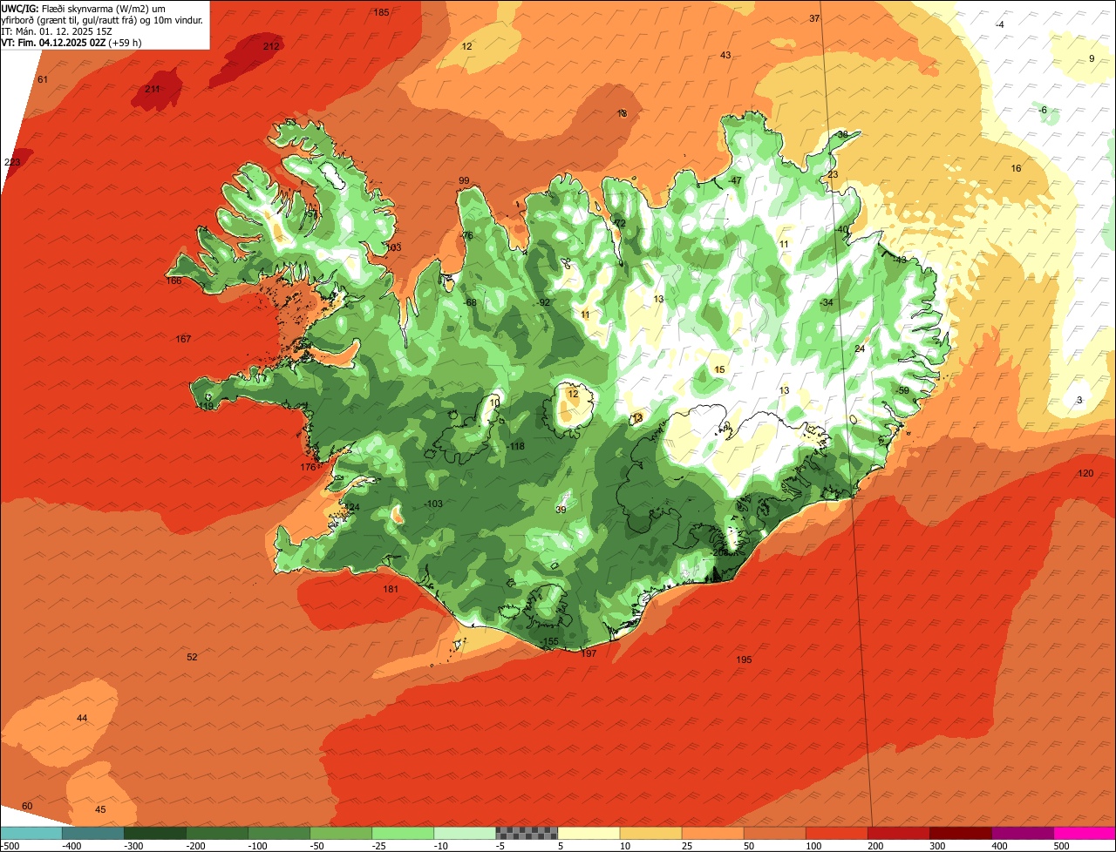
Task: Click the map value 24 in east Iceland
Action: tap(860, 348)
